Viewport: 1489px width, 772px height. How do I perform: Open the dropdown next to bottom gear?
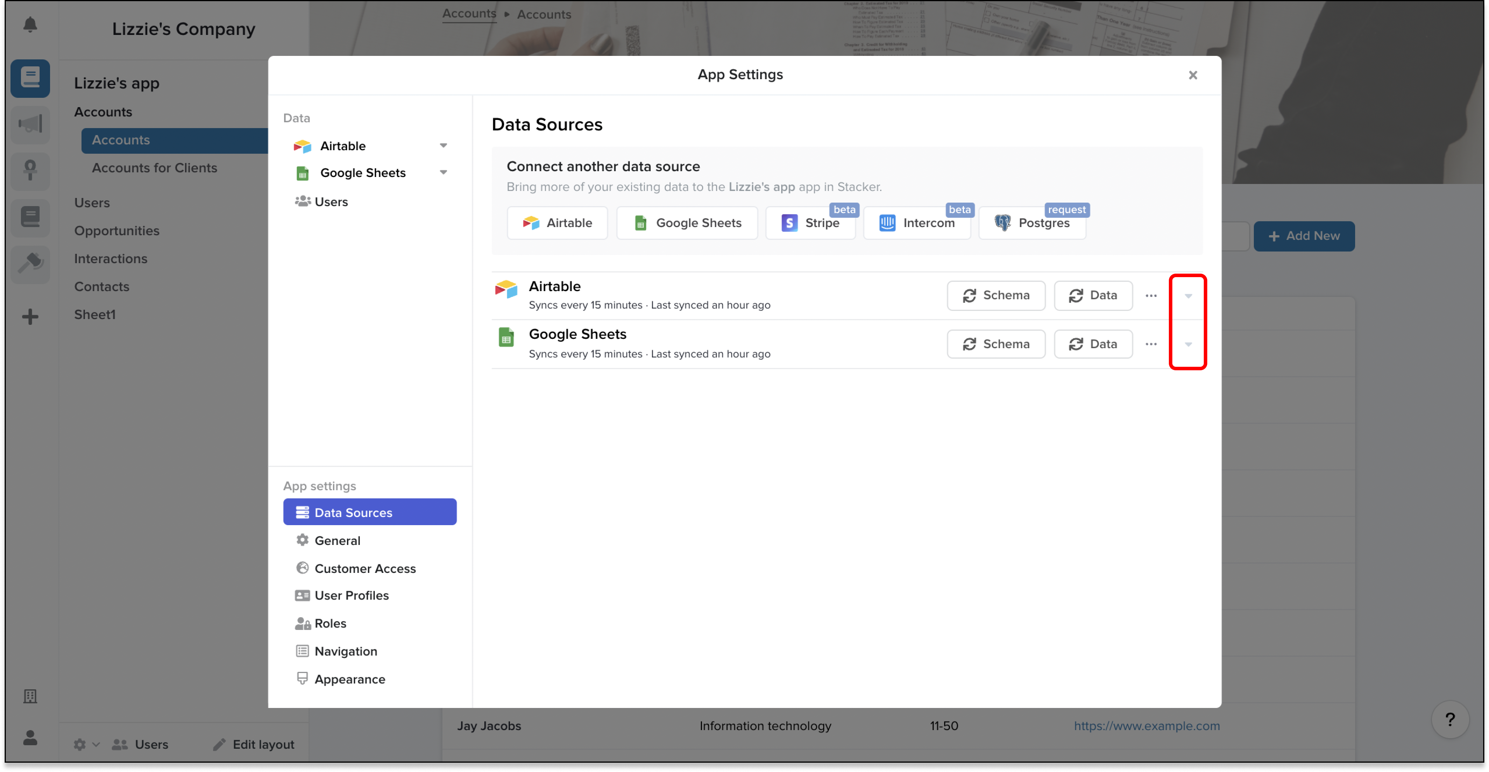point(96,744)
